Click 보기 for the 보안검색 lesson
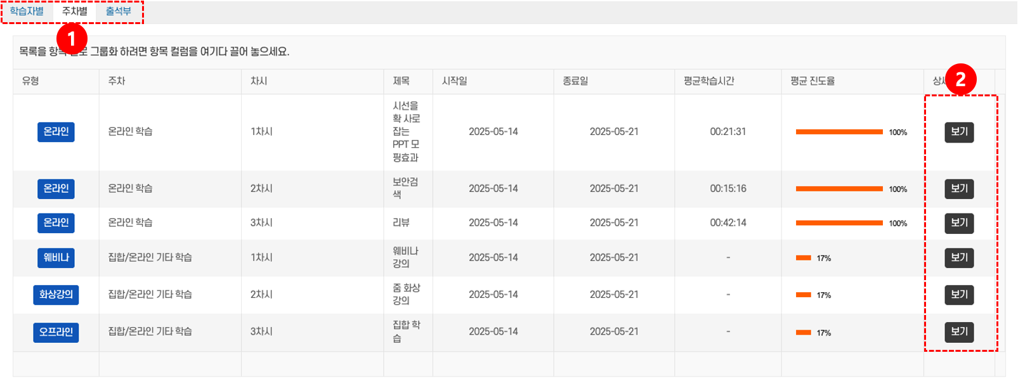This screenshot has height=386, width=1018. pos(959,189)
